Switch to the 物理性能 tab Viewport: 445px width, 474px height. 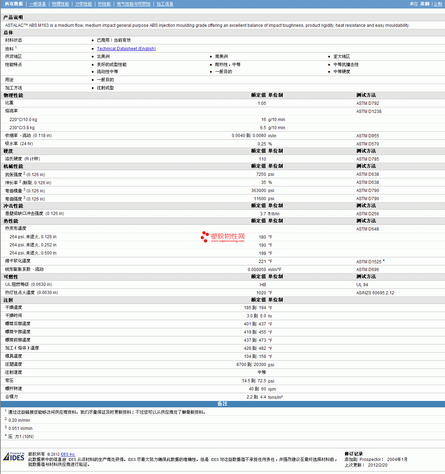click(60, 4)
